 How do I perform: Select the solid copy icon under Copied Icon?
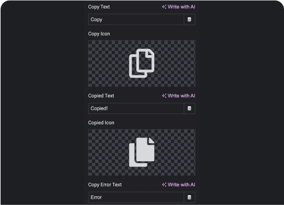pyautogui.click(x=142, y=152)
